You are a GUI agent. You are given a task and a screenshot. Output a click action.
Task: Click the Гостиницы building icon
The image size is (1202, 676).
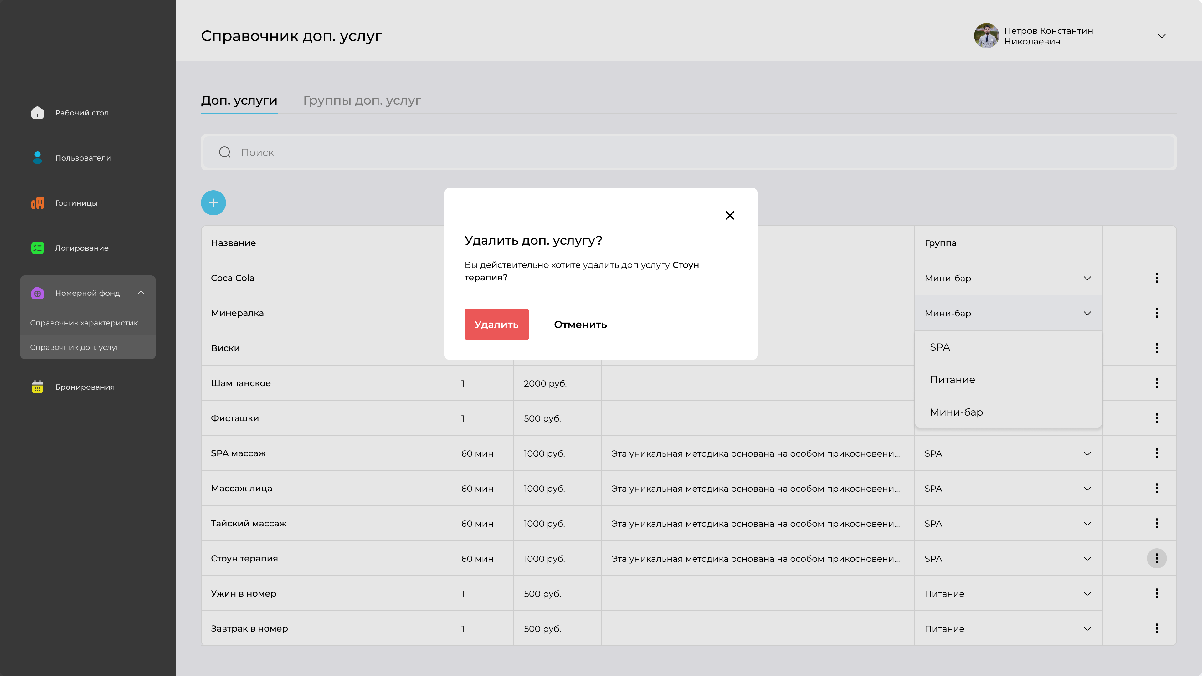click(37, 203)
